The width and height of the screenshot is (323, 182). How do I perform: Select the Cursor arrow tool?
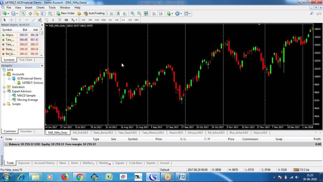[5, 20]
